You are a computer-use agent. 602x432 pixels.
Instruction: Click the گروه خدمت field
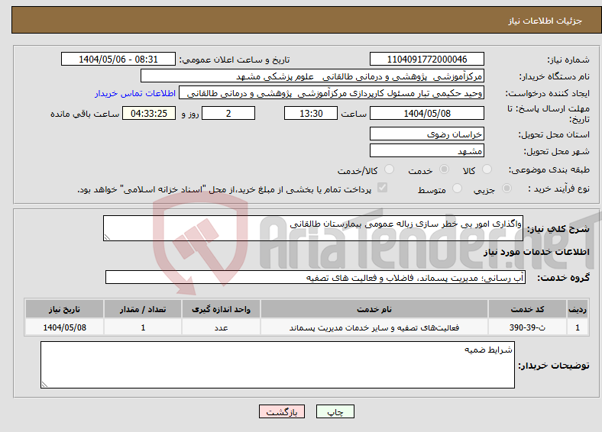(x=316, y=277)
